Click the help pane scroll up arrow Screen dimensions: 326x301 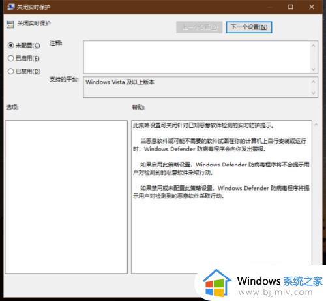tap(316, 125)
